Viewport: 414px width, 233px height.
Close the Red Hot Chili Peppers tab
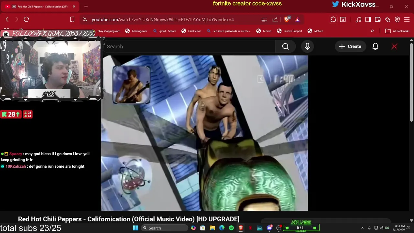point(74,6)
